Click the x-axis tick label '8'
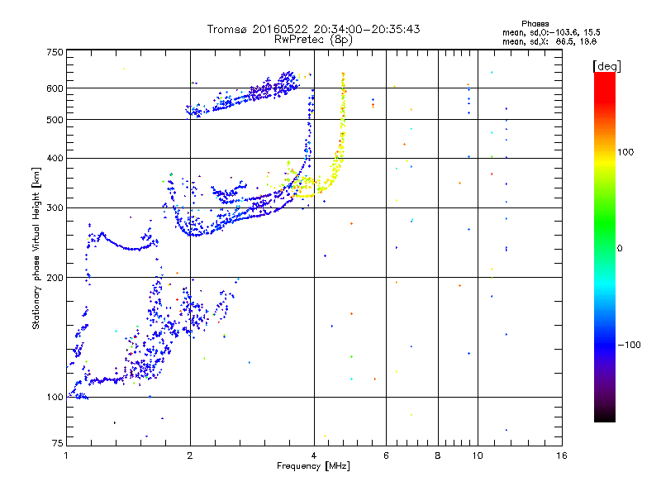Screen dimensions: 661x496 point(438,455)
